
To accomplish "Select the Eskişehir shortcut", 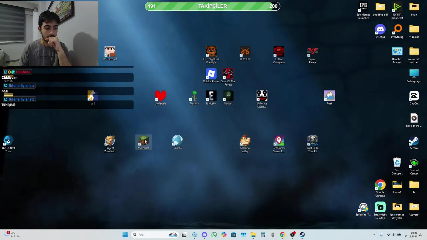I will [211, 98].
